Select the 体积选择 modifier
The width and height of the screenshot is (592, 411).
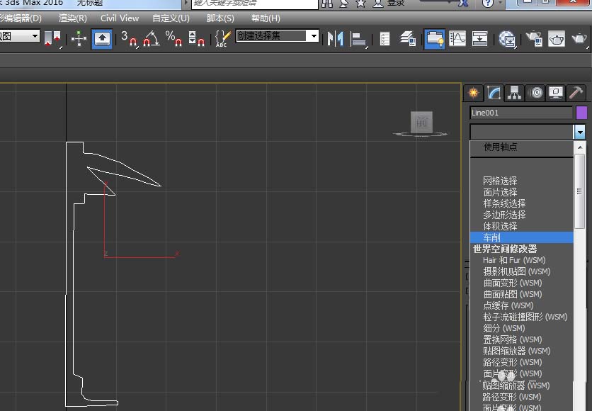point(500,226)
